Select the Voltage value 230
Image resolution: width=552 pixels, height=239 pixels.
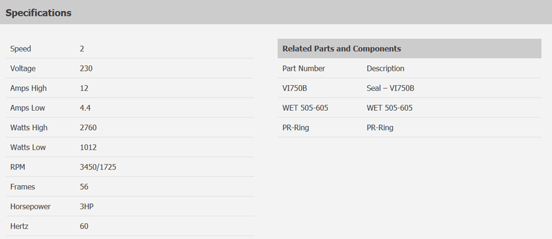tap(86, 68)
